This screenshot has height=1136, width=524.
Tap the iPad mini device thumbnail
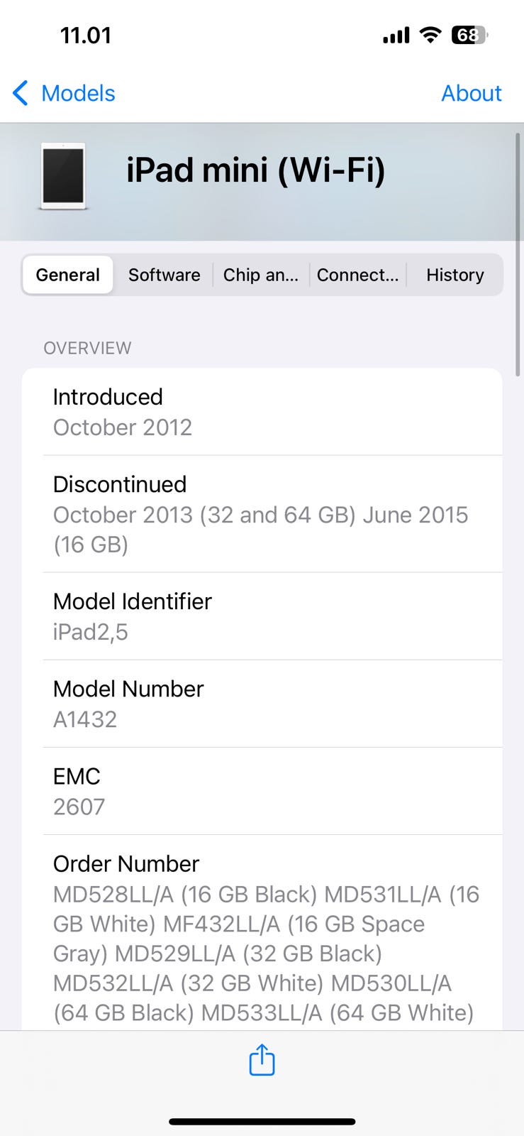tap(63, 176)
